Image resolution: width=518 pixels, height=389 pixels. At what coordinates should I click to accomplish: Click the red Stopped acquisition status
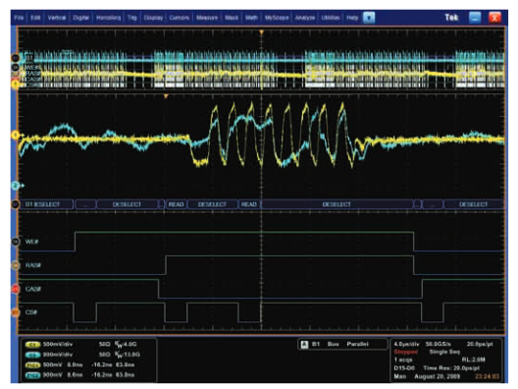406,352
